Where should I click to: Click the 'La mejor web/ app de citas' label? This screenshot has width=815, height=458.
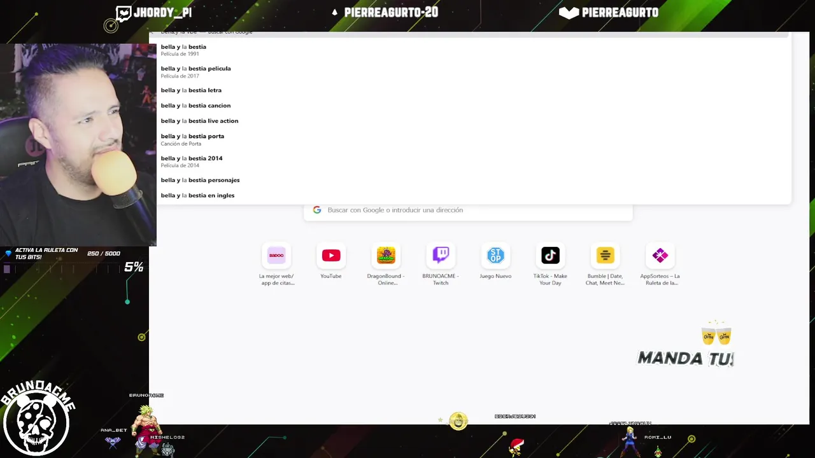click(276, 279)
